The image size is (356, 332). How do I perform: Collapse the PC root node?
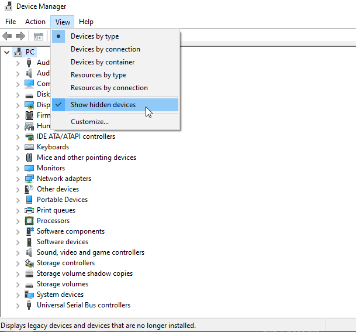7,52
